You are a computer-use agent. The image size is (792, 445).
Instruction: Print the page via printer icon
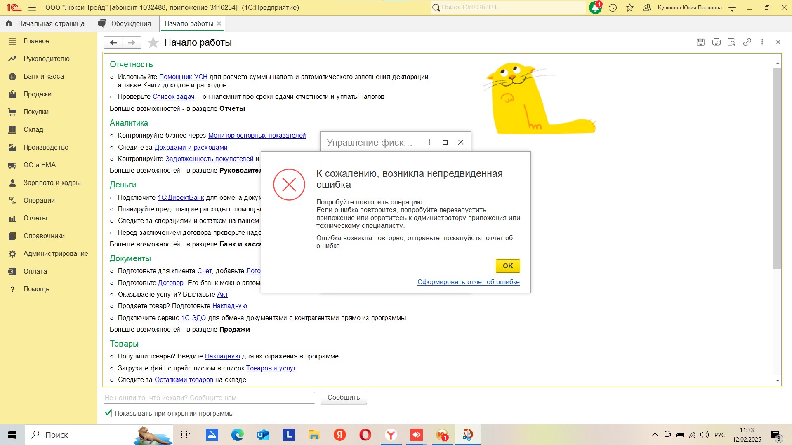point(717,42)
